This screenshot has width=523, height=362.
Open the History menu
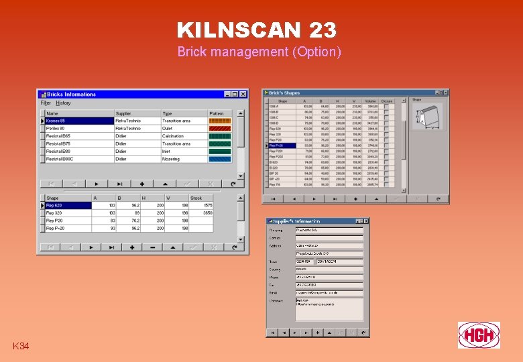tap(63, 103)
